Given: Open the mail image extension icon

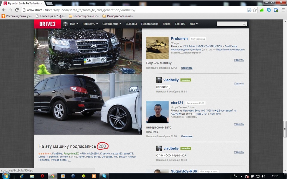Looking at the screenshot, I should [x=276, y=10].
